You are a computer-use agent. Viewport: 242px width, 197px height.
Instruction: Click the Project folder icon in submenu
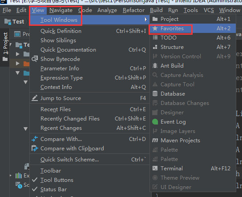click(155, 19)
